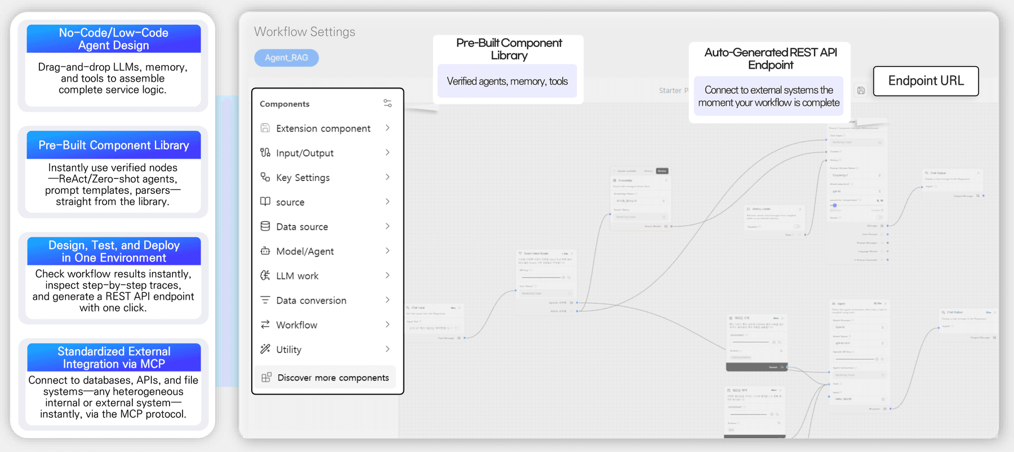Click the LLM work brain icon
This screenshot has height=452, width=1014.
(265, 275)
